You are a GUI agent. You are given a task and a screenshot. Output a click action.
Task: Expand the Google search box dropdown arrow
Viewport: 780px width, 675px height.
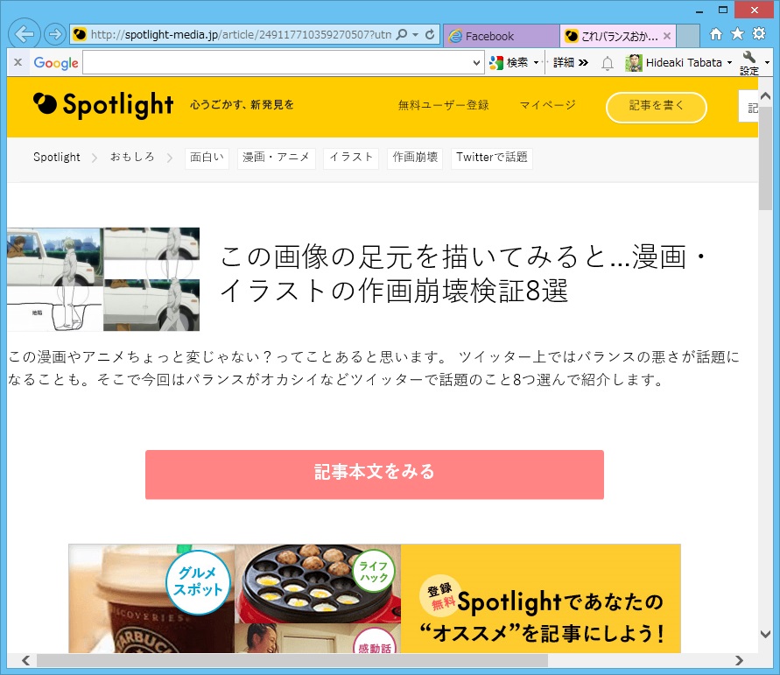[x=476, y=63]
